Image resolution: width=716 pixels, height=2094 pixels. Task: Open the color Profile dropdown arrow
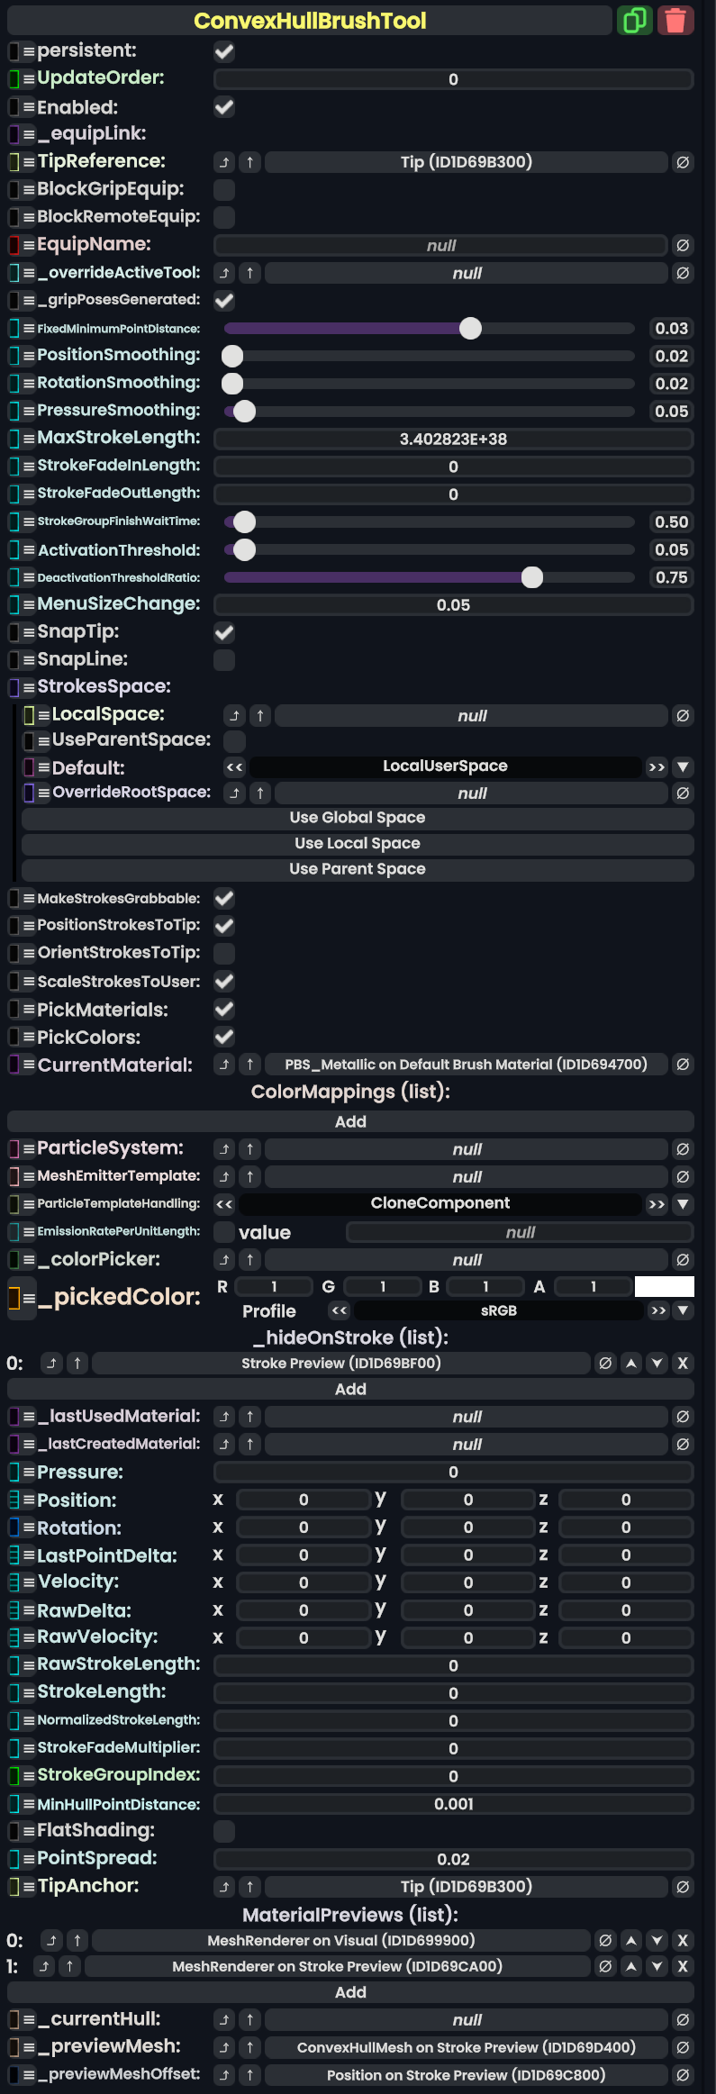click(x=683, y=1310)
